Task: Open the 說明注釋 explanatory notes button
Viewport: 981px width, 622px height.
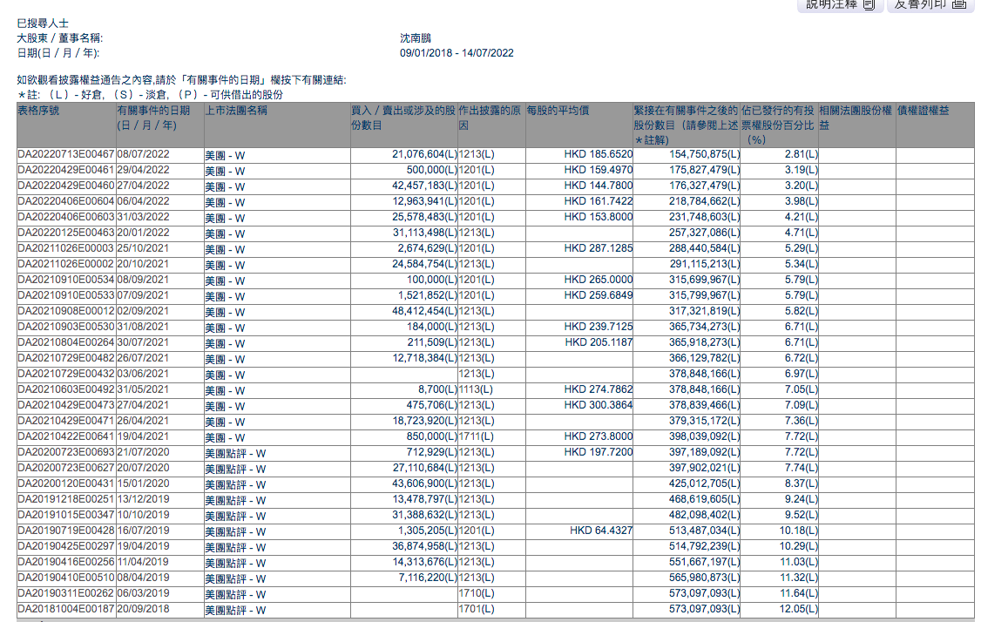Action: [840, 5]
